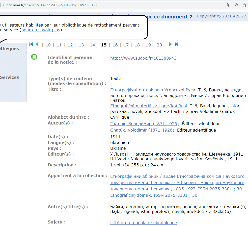Image resolution: width=248 pixels, height=226 pixels.
Task: Click previous record green arrow
Action: pyautogui.click(x=37, y=44)
